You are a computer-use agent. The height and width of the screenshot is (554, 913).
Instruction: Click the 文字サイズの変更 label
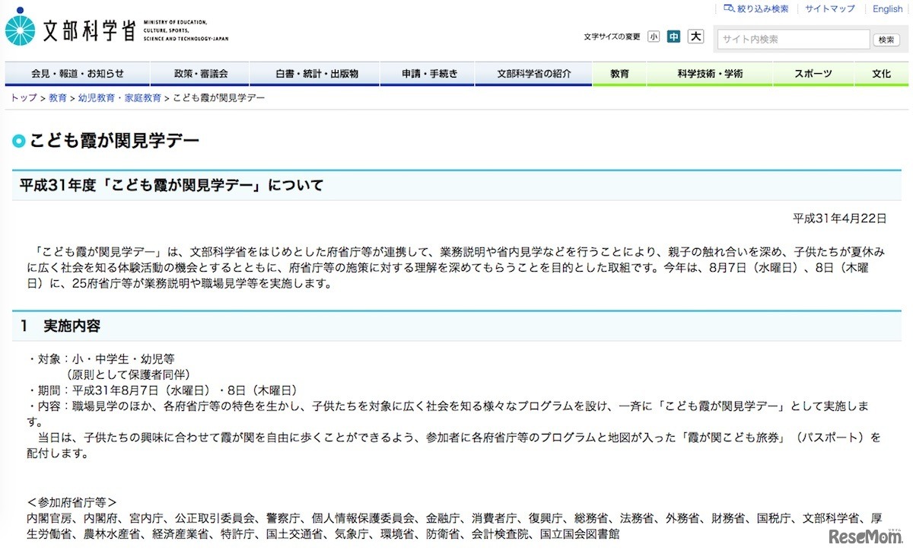point(612,37)
